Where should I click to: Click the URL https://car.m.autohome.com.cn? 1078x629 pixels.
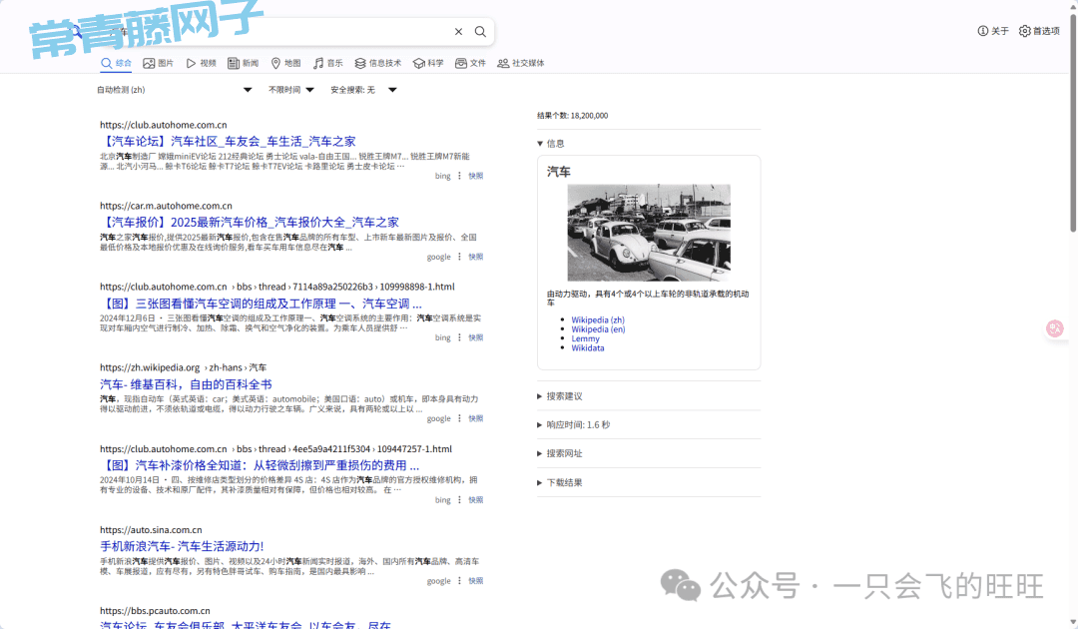click(166, 206)
